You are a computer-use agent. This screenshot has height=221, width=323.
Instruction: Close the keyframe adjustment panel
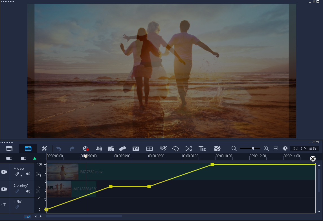(313, 158)
